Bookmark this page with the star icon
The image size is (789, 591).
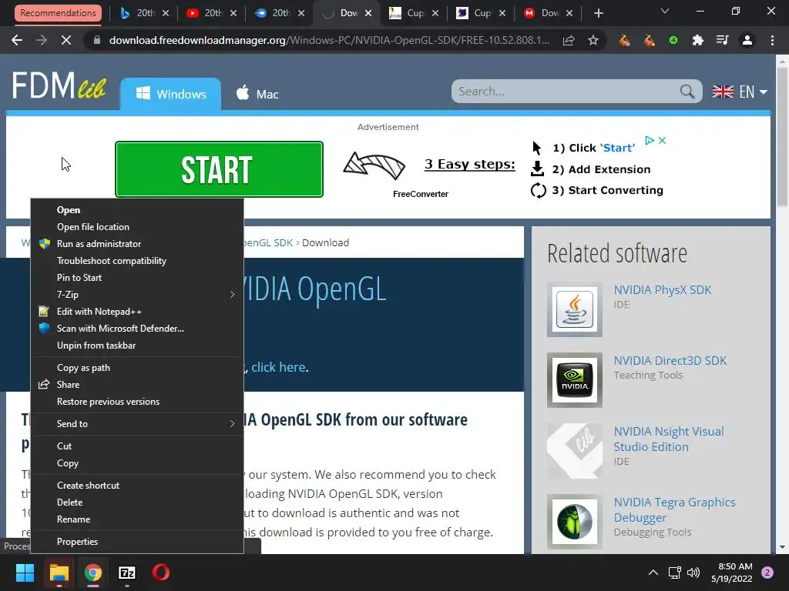593,40
